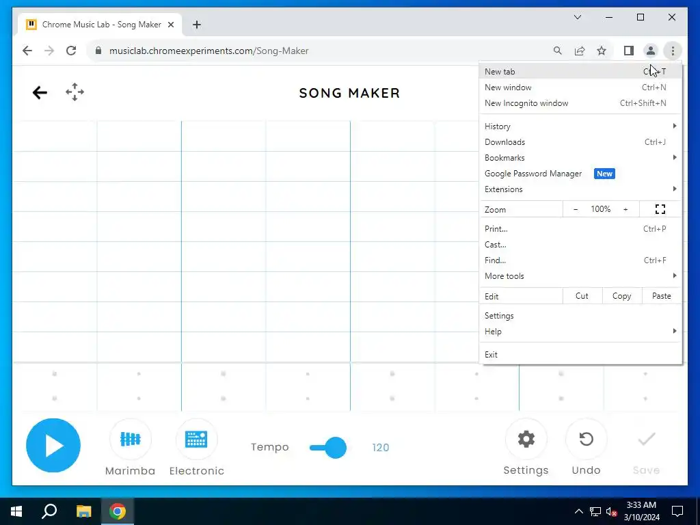700x525 pixels.
Task: Choose Cast... menu item
Action: tap(580, 244)
